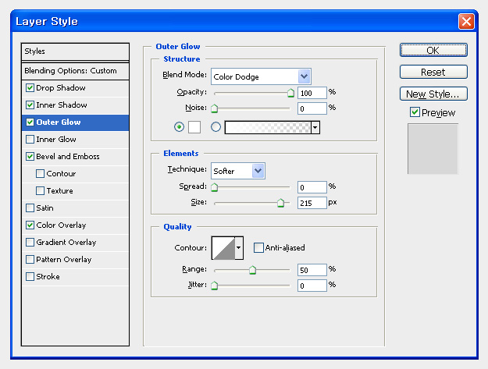Select the gradient radio button
This screenshot has width=488, height=369.
tap(216, 127)
